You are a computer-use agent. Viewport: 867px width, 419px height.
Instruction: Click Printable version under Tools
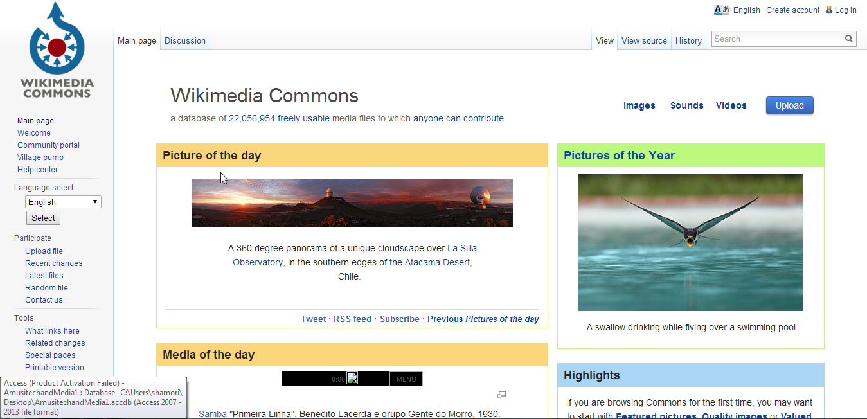(x=55, y=368)
